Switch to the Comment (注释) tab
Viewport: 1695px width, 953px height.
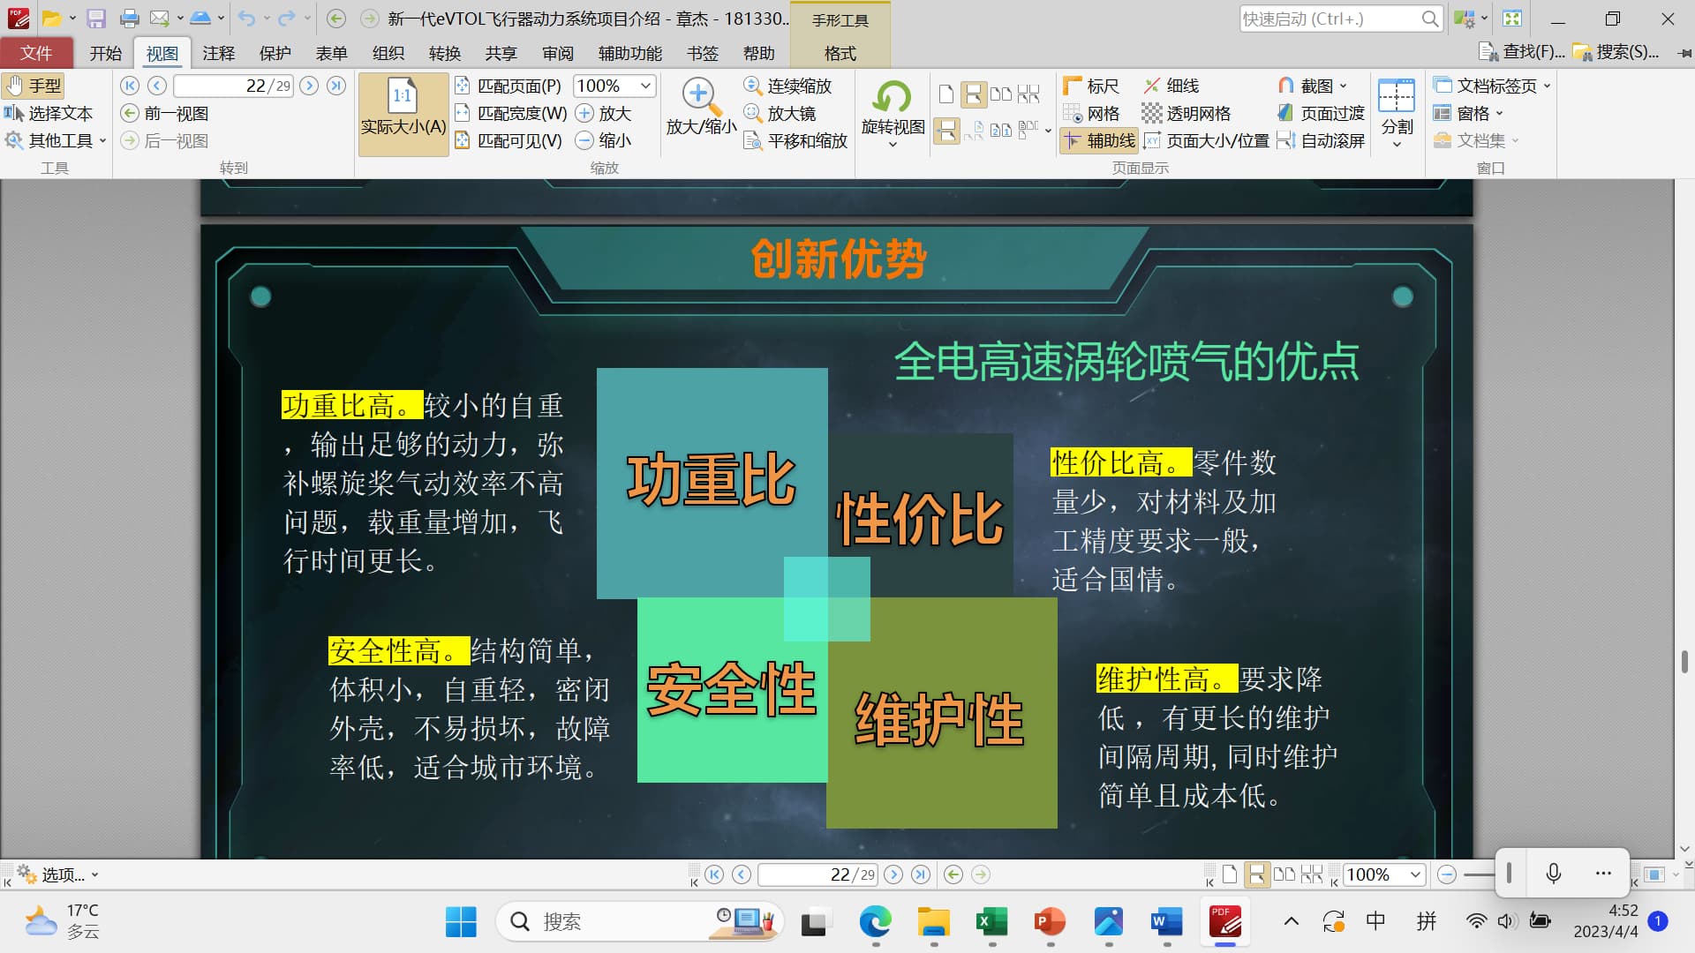click(218, 53)
